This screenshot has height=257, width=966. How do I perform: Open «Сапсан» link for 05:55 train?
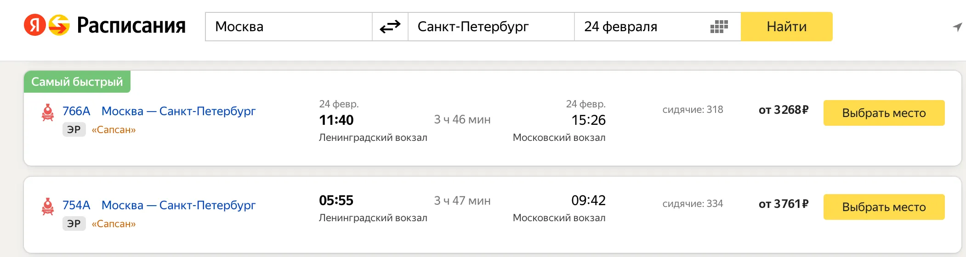point(114,224)
